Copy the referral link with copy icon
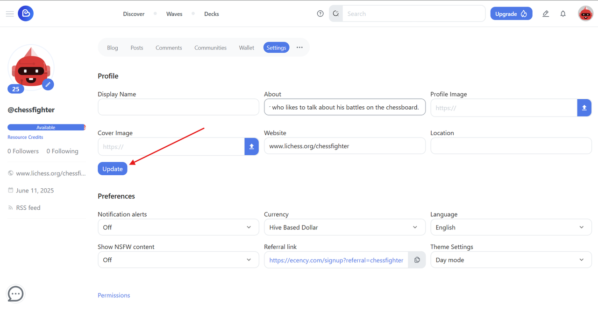 click(417, 260)
